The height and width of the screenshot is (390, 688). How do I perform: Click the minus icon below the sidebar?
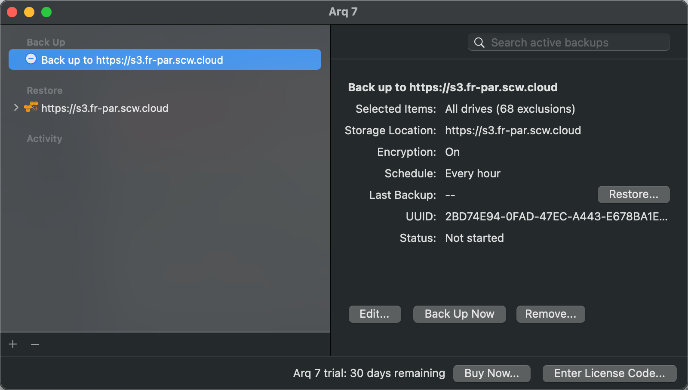(35, 344)
